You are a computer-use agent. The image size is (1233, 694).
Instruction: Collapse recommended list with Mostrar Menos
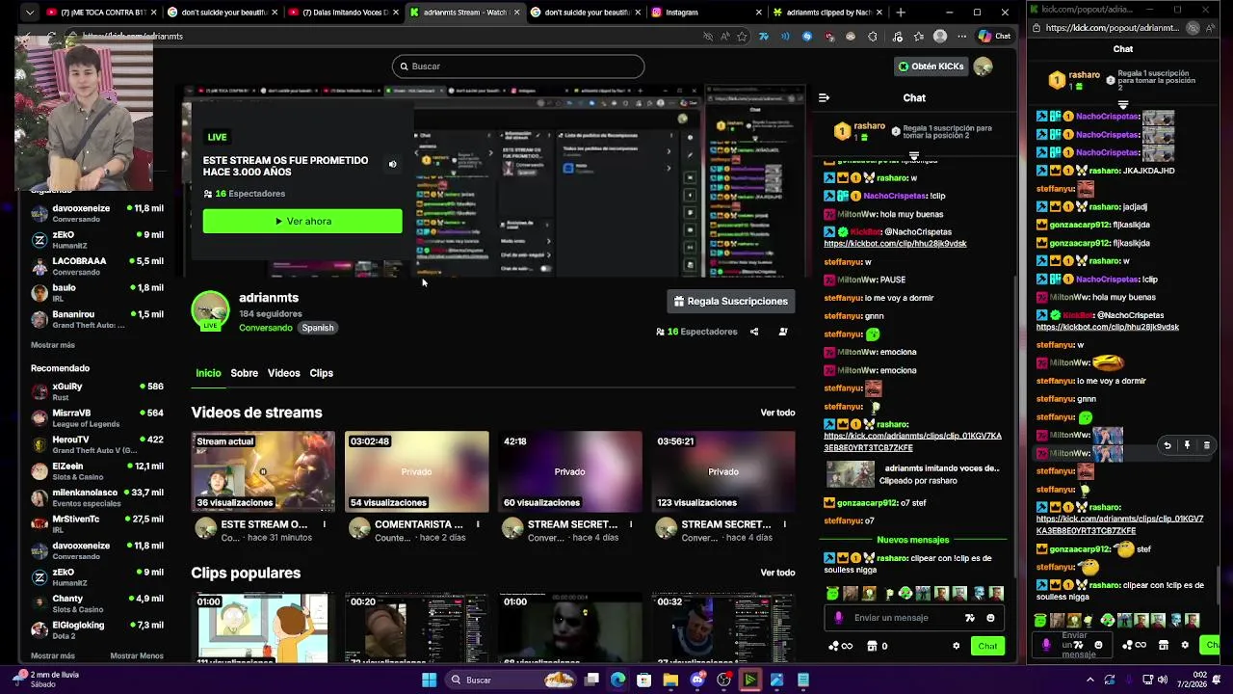[137, 655]
